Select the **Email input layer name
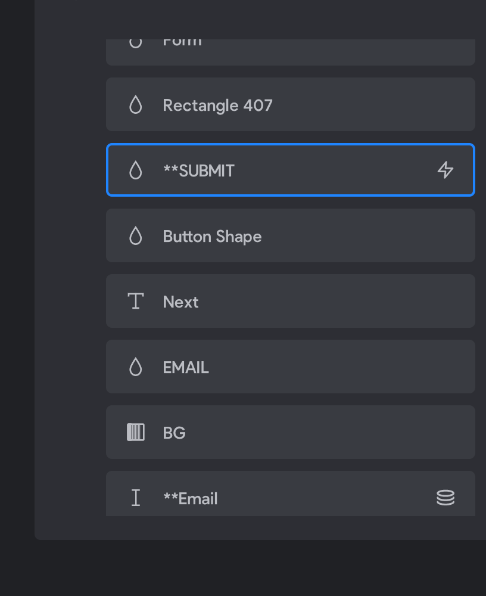Viewport: 486px width, 596px height. (191, 499)
